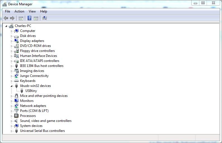Open the View menu
The width and height of the screenshot is (222, 143).
(x=32, y=11)
